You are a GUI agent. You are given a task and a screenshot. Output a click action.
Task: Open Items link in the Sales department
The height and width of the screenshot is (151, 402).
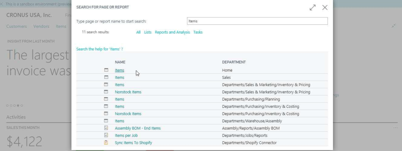click(x=119, y=78)
